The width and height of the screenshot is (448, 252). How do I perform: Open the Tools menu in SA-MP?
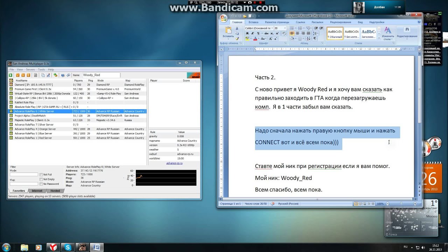(x=41, y=70)
